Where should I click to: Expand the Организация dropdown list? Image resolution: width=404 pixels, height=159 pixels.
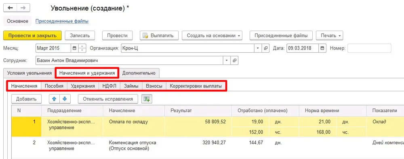pyautogui.click(x=258, y=48)
